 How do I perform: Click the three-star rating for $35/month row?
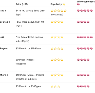tap(55, 86)
